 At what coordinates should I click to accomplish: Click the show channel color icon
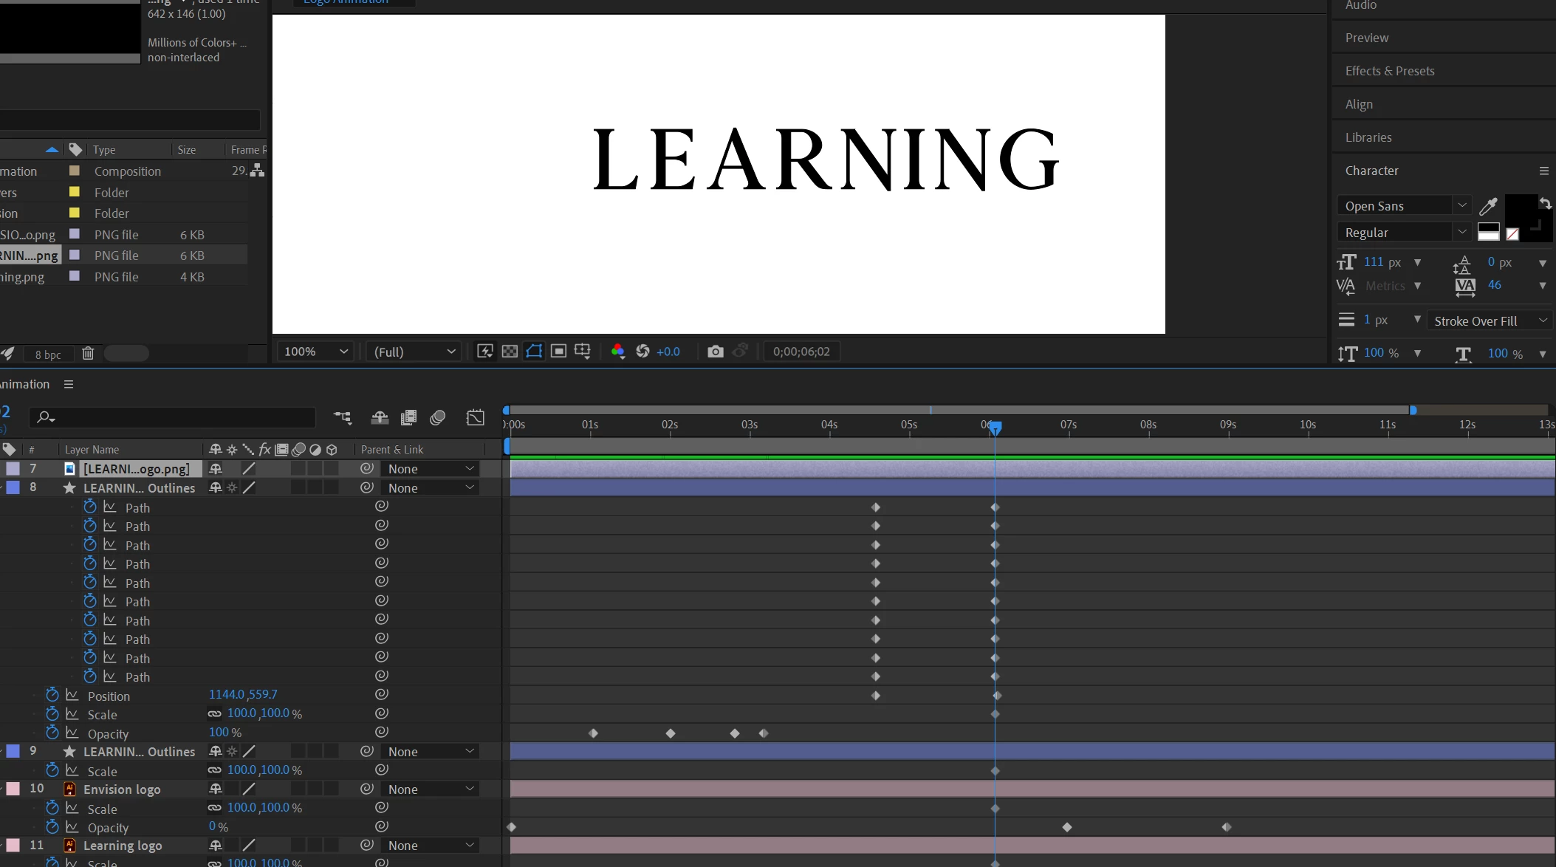tap(617, 352)
